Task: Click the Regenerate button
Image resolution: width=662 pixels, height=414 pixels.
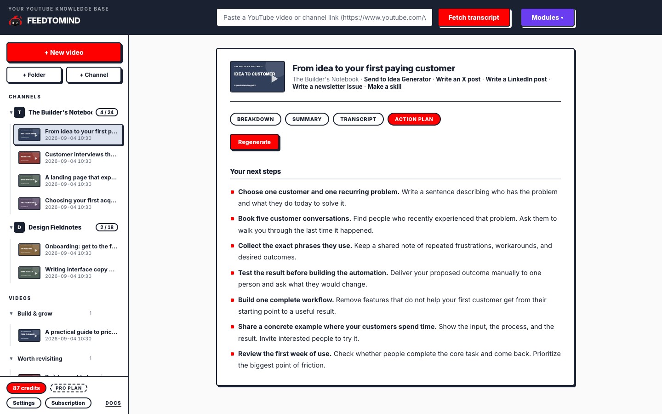Action: pos(254,142)
